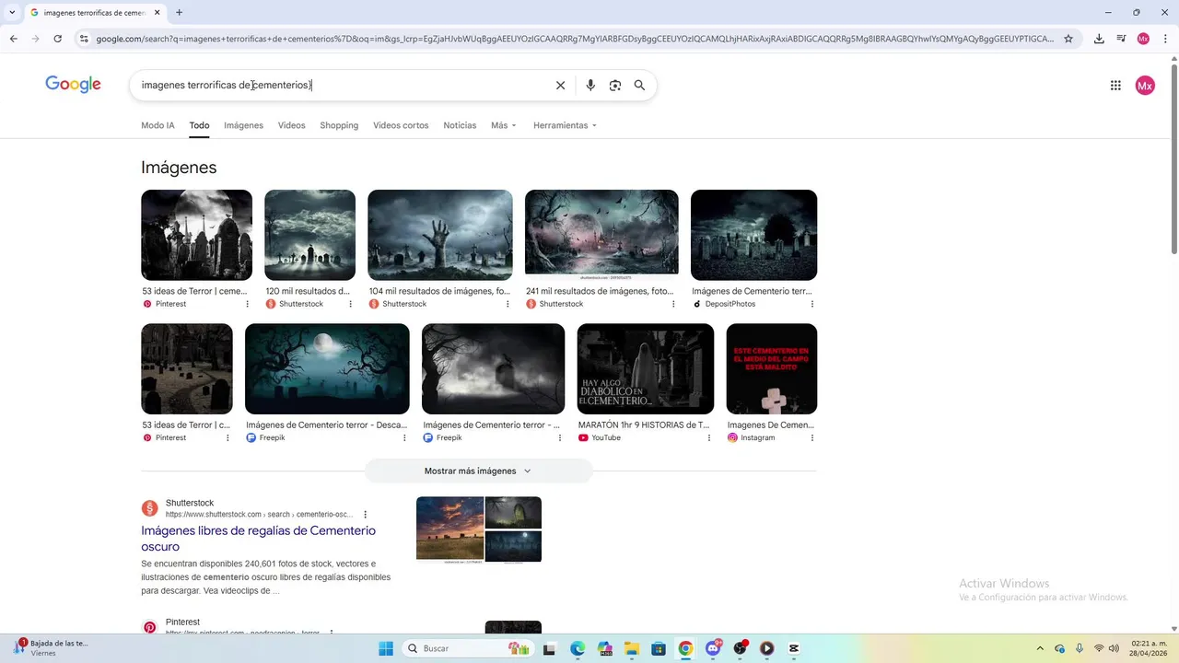Image resolution: width=1179 pixels, height=663 pixels.
Task: Switch to the Noticias tab
Action: tap(460, 125)
